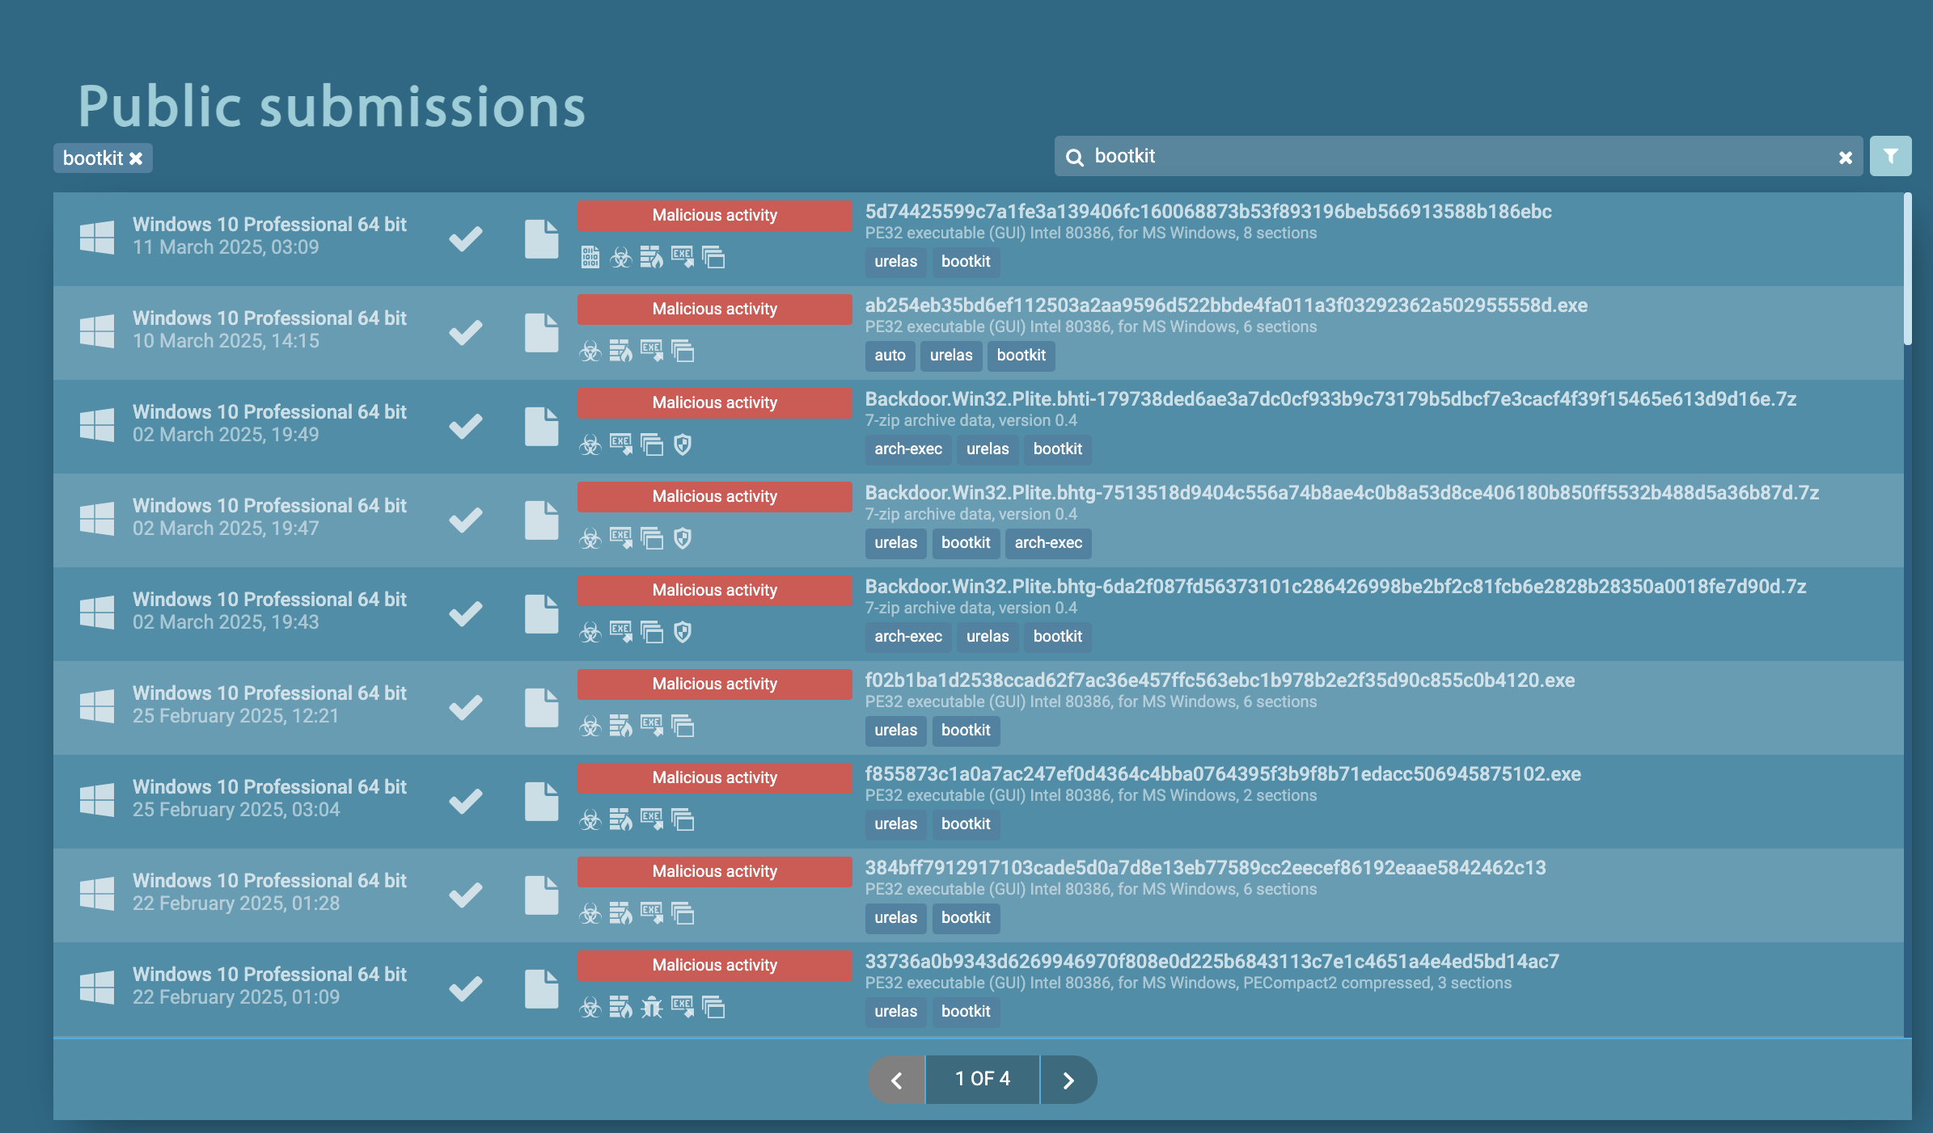
Task: Clear the bootkit search text
Action: pyautogui.click(x=1845, y=158)
